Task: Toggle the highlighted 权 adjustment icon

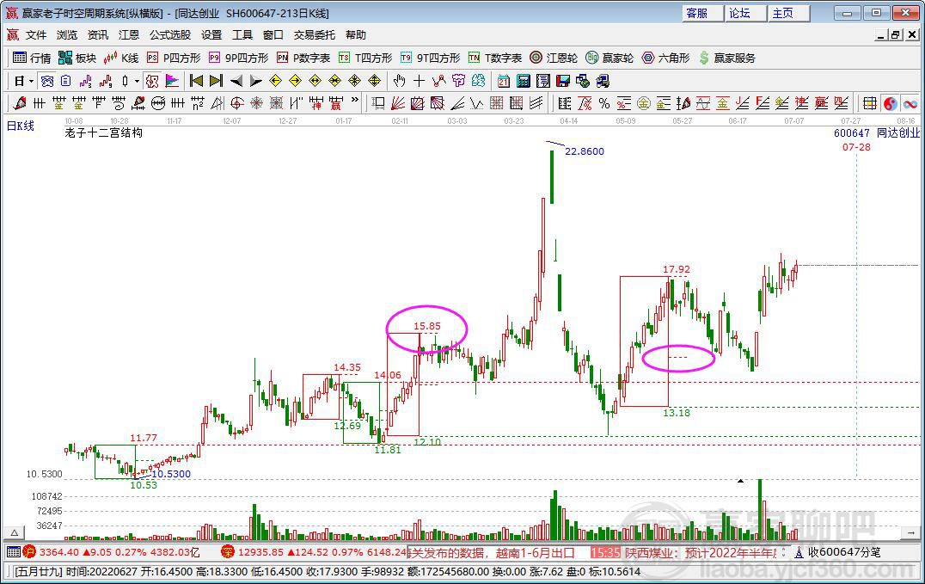Action: [152, 81]
